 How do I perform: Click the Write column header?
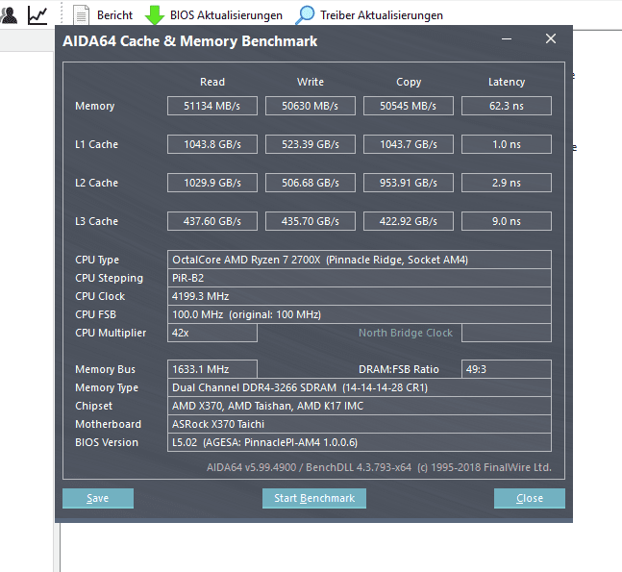coord(311,82)
